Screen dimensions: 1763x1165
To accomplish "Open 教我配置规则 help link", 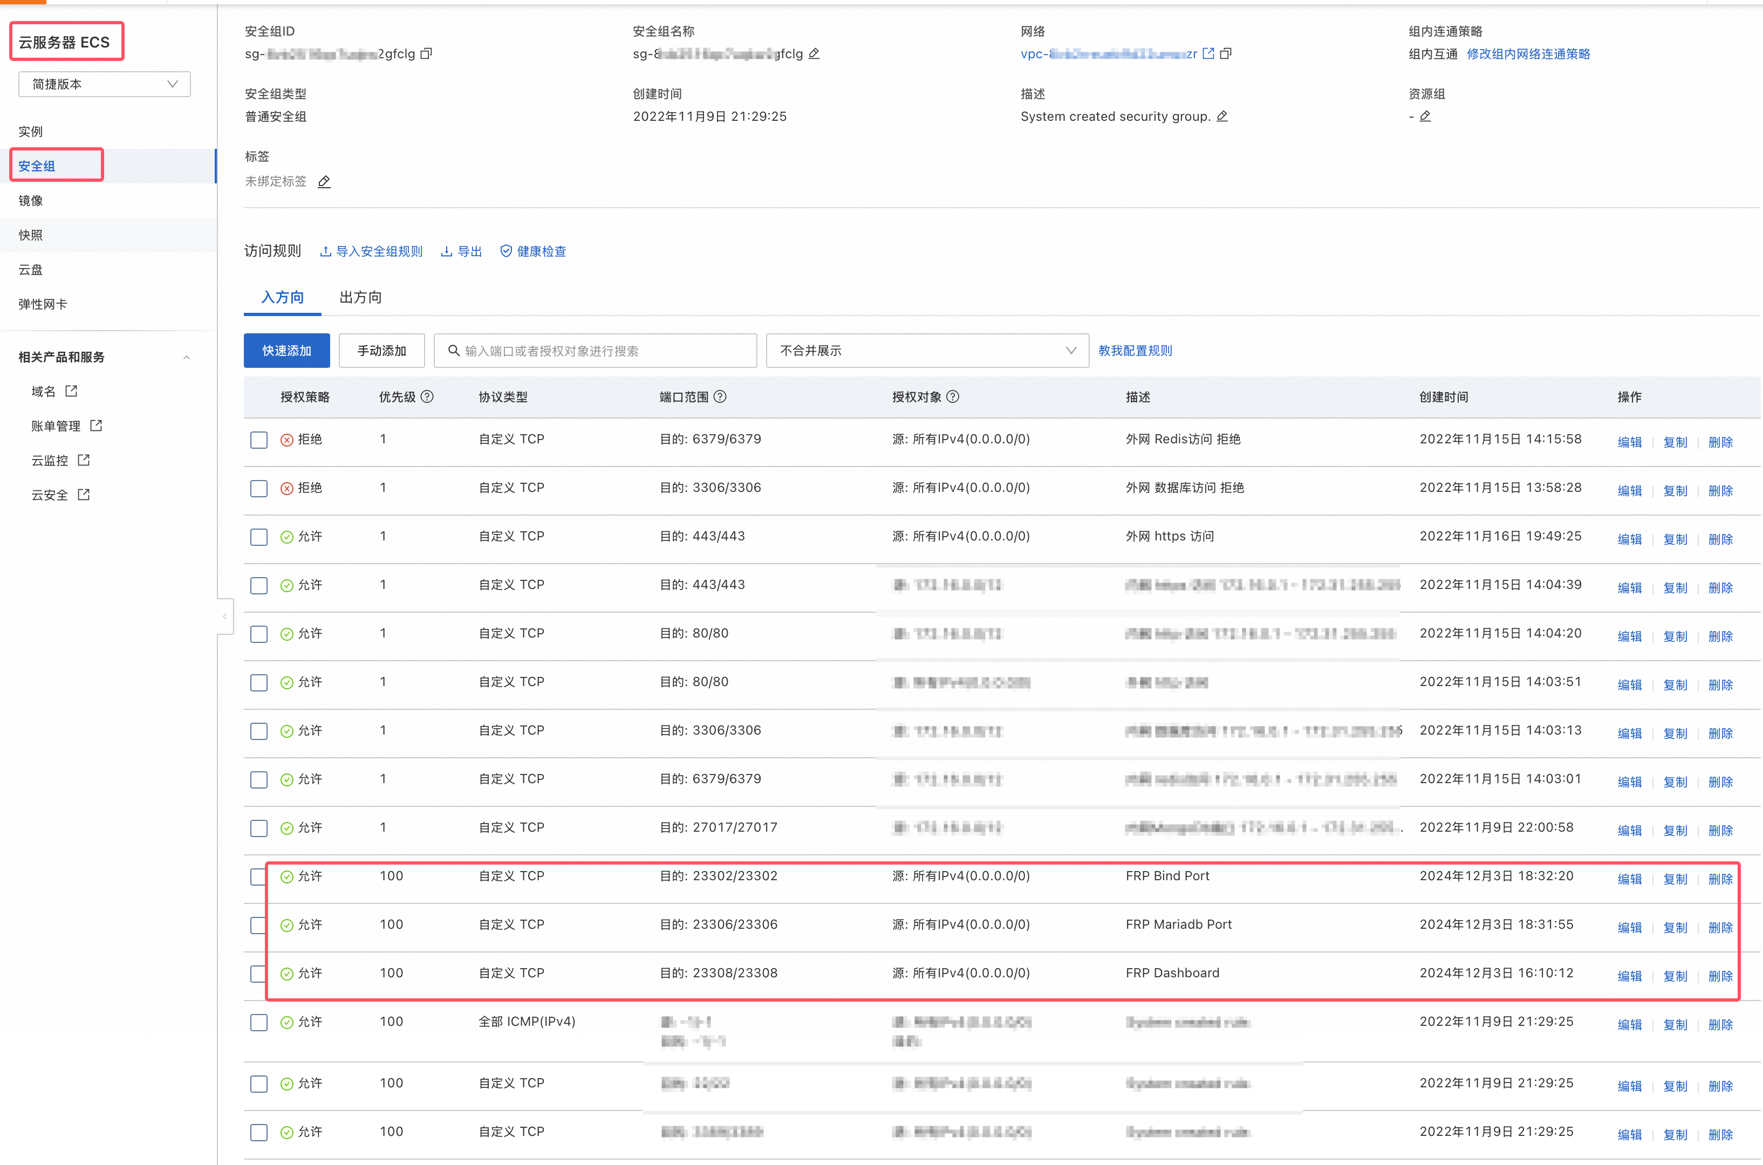I will [x=1135, y=351].
